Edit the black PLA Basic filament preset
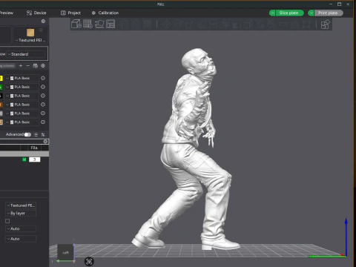The width and height of the screenshot is (356, 267). point(43,96)
